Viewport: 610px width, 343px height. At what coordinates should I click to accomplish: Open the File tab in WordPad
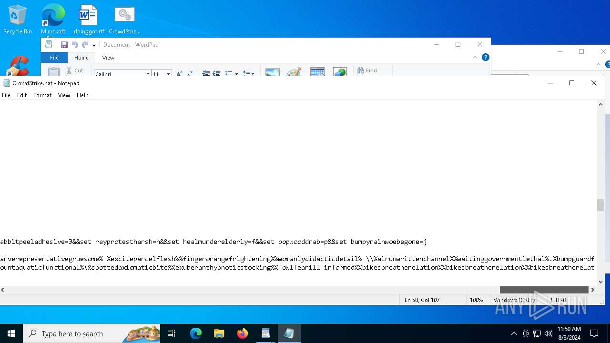[54, 58]
